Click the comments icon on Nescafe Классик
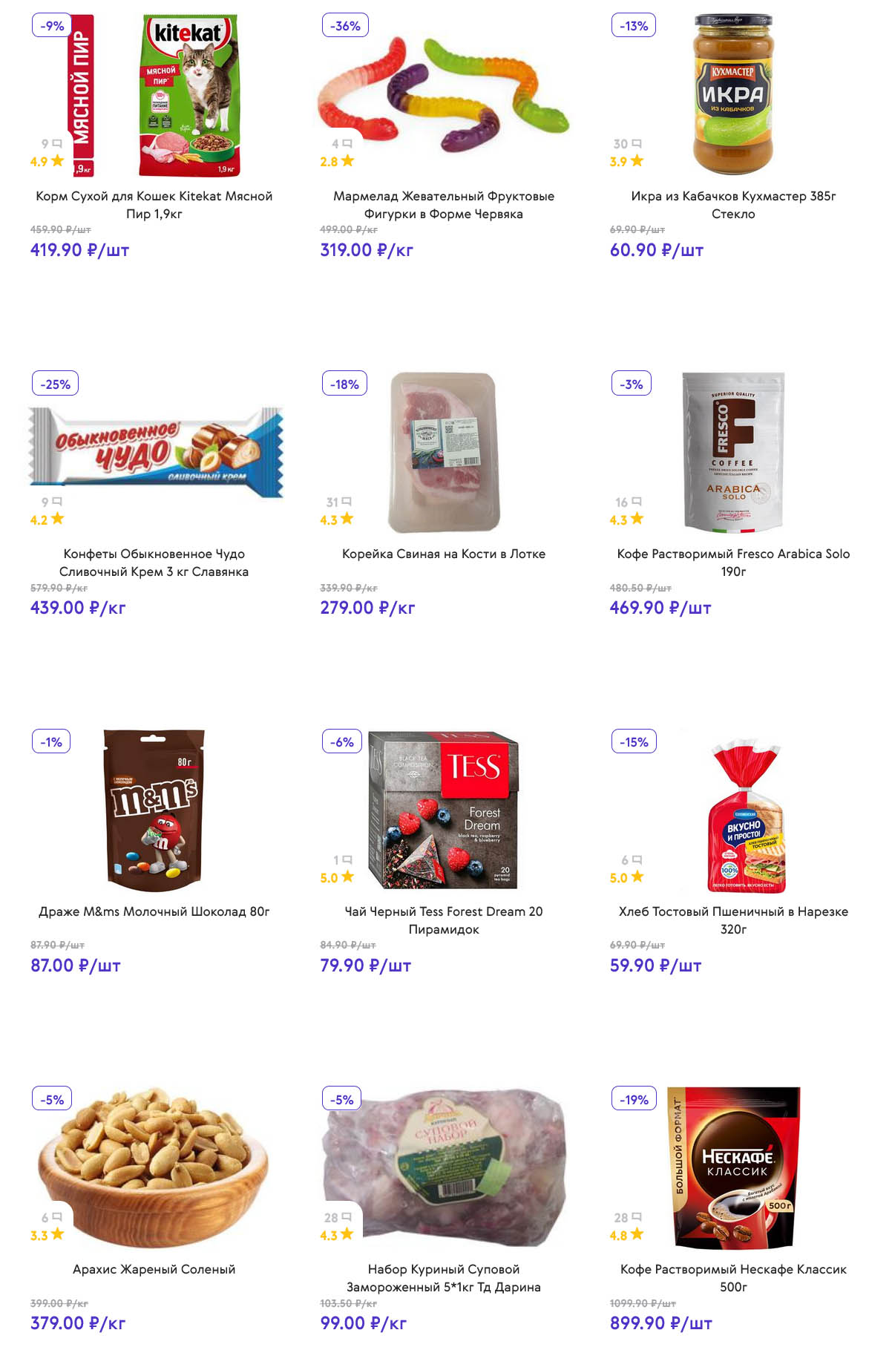Image resolution: width=869 pixels, height=1350 pixels. tap(637, 1217)
